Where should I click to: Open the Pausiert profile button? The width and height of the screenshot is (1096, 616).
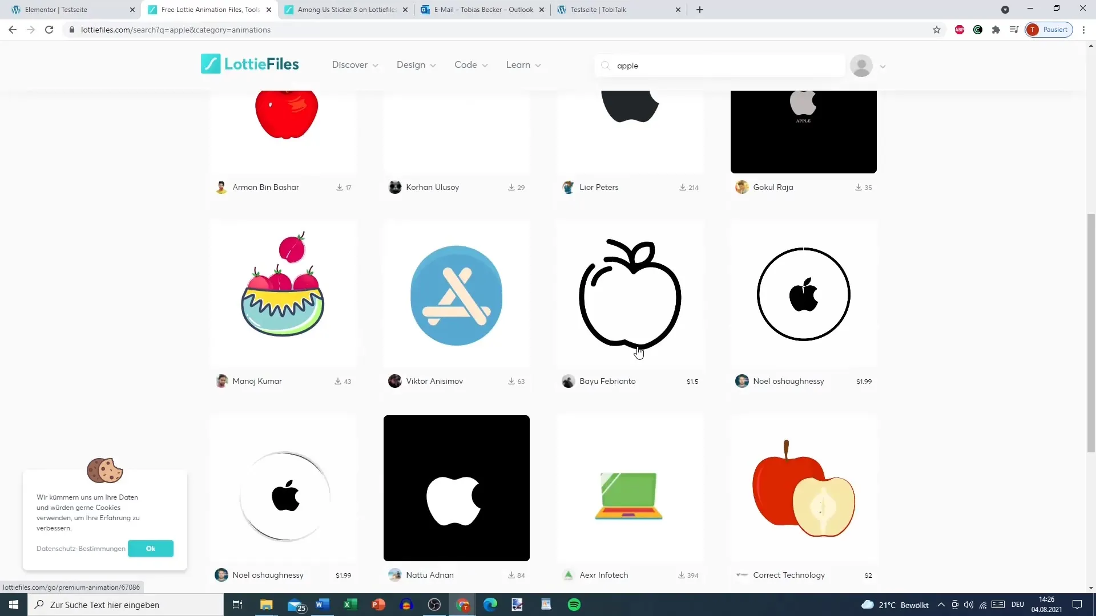click(x=1049, y=30)
